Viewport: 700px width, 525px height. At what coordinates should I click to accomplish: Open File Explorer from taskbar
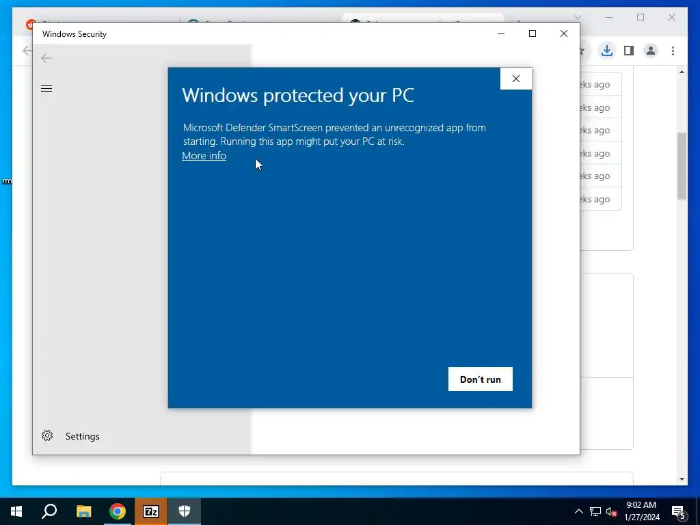tap(83, 511)
